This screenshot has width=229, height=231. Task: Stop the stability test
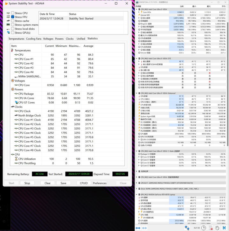click(x=27, y=183)
